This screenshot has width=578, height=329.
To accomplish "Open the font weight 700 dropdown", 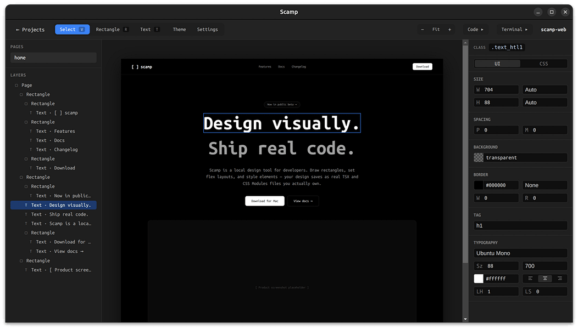I will [x=545, y=266].
